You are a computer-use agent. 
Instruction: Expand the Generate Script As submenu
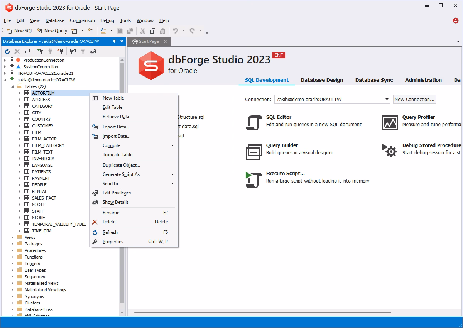point(134,174)
